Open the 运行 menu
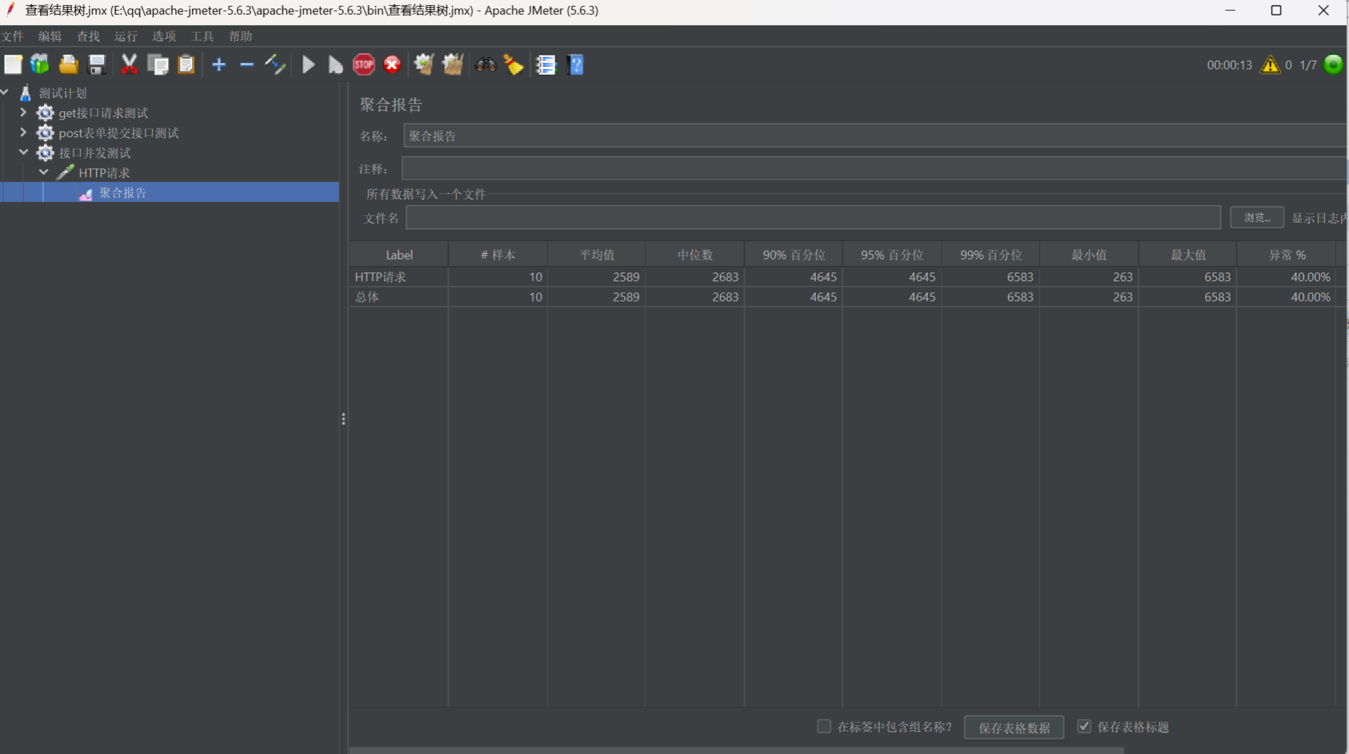This screenshot has width=1349, height=754. coord(126,36)
